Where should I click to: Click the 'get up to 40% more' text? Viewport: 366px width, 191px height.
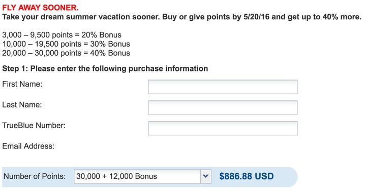click(324, 17)
